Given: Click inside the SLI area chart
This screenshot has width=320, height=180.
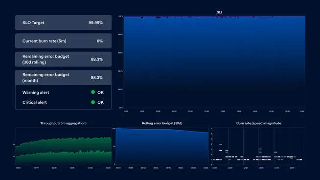Looking at the screenshot, I should (214, 62).
